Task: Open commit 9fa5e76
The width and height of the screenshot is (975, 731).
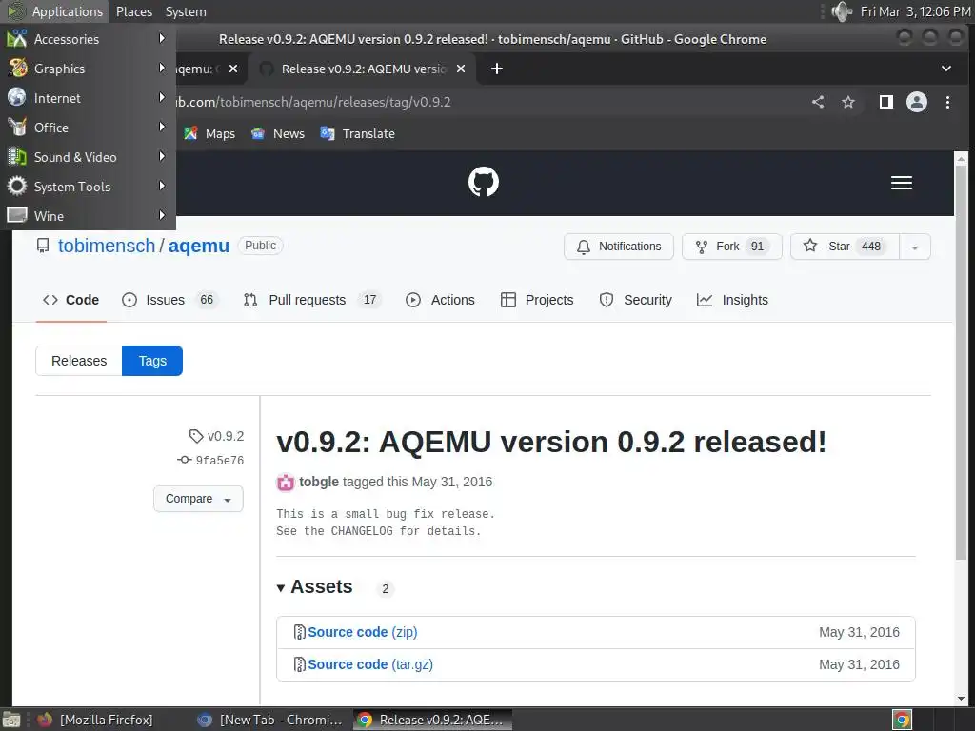Action: (210, 460)
